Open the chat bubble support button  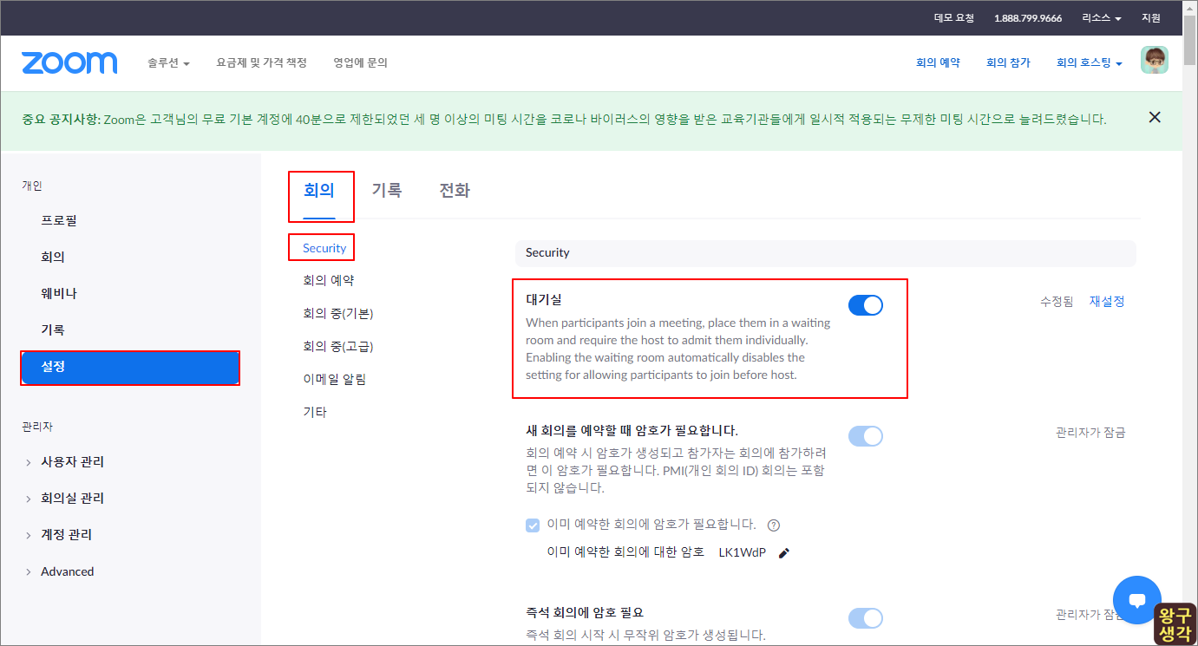(x=1137, y=600)
